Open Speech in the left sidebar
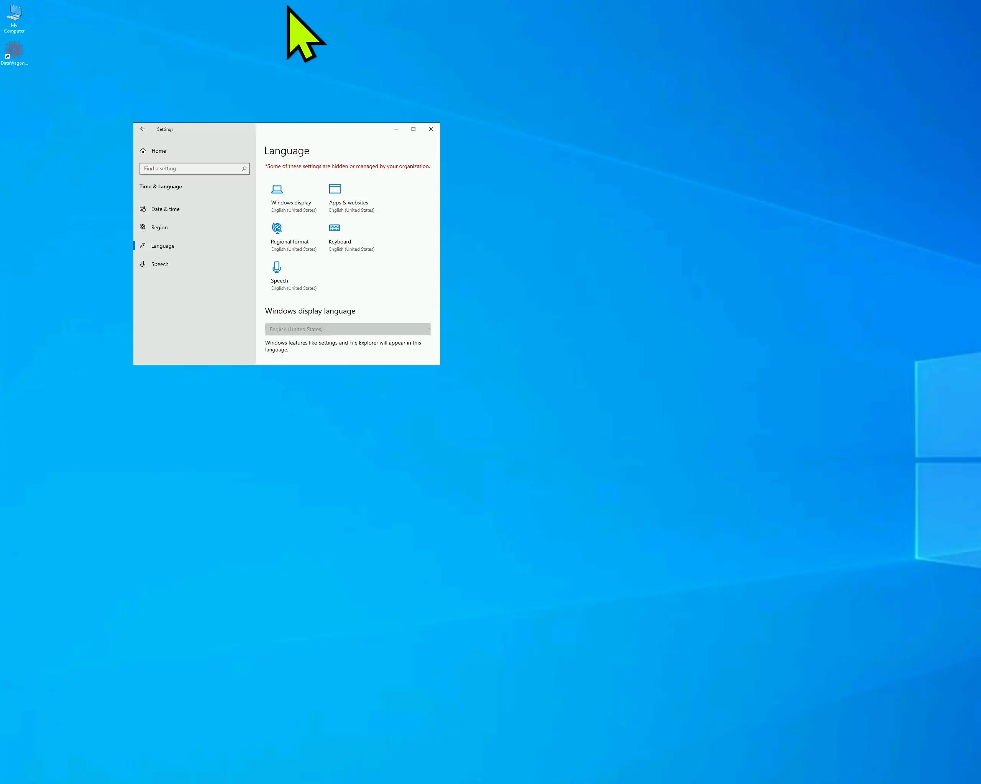981x784 pixels. click(x=160, y=264)
